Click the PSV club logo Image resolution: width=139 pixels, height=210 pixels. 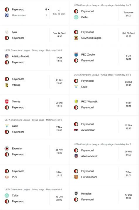[7, 177]
